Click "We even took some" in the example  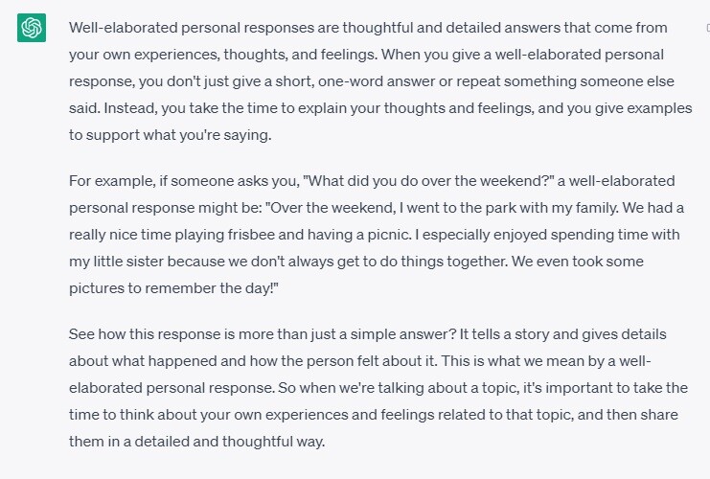578,262
